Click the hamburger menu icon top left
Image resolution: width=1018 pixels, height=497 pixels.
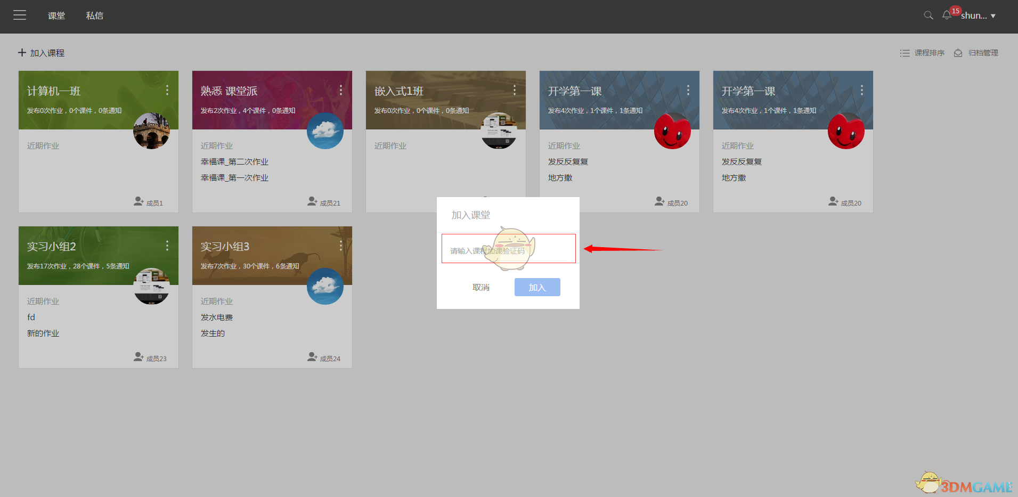coord(20,15)
